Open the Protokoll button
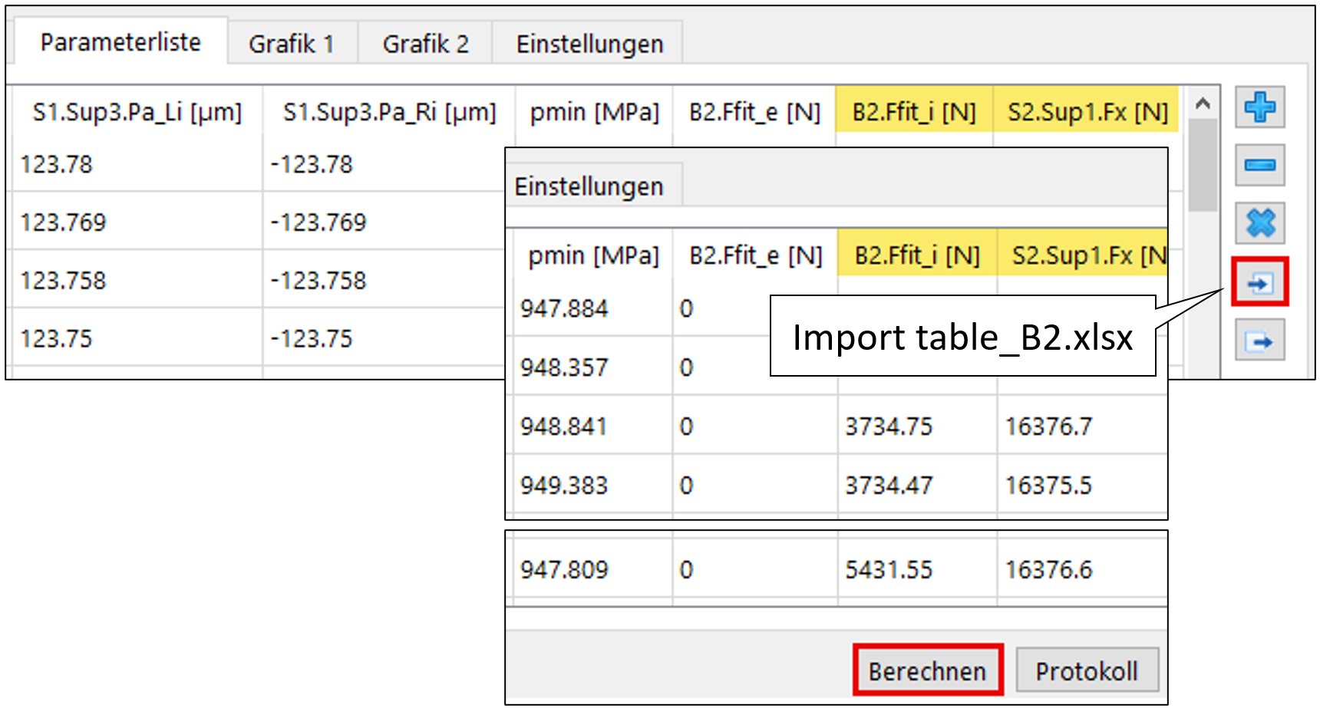 (1086, 671)
